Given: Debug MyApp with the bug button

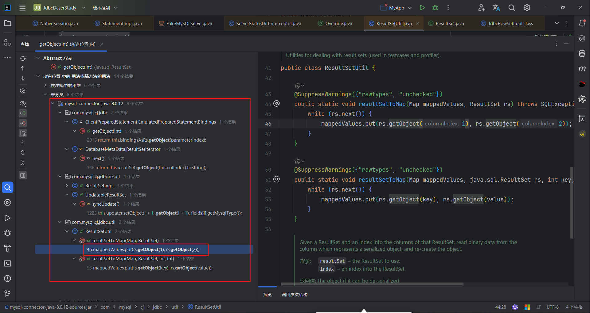Looking at the screenshot, I should pyautogui.click(x=435, y=8).
